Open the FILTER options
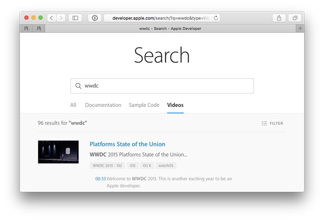 (x=272, y=123)
